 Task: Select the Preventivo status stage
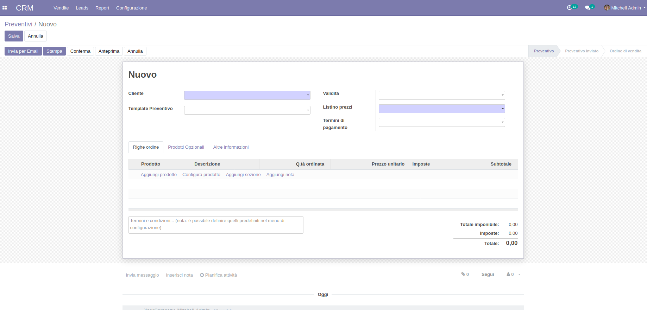coord(544,51)
